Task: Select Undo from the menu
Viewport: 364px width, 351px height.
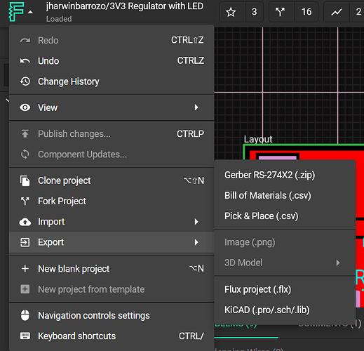Action: pyautogui.click(x=112, y=61)
